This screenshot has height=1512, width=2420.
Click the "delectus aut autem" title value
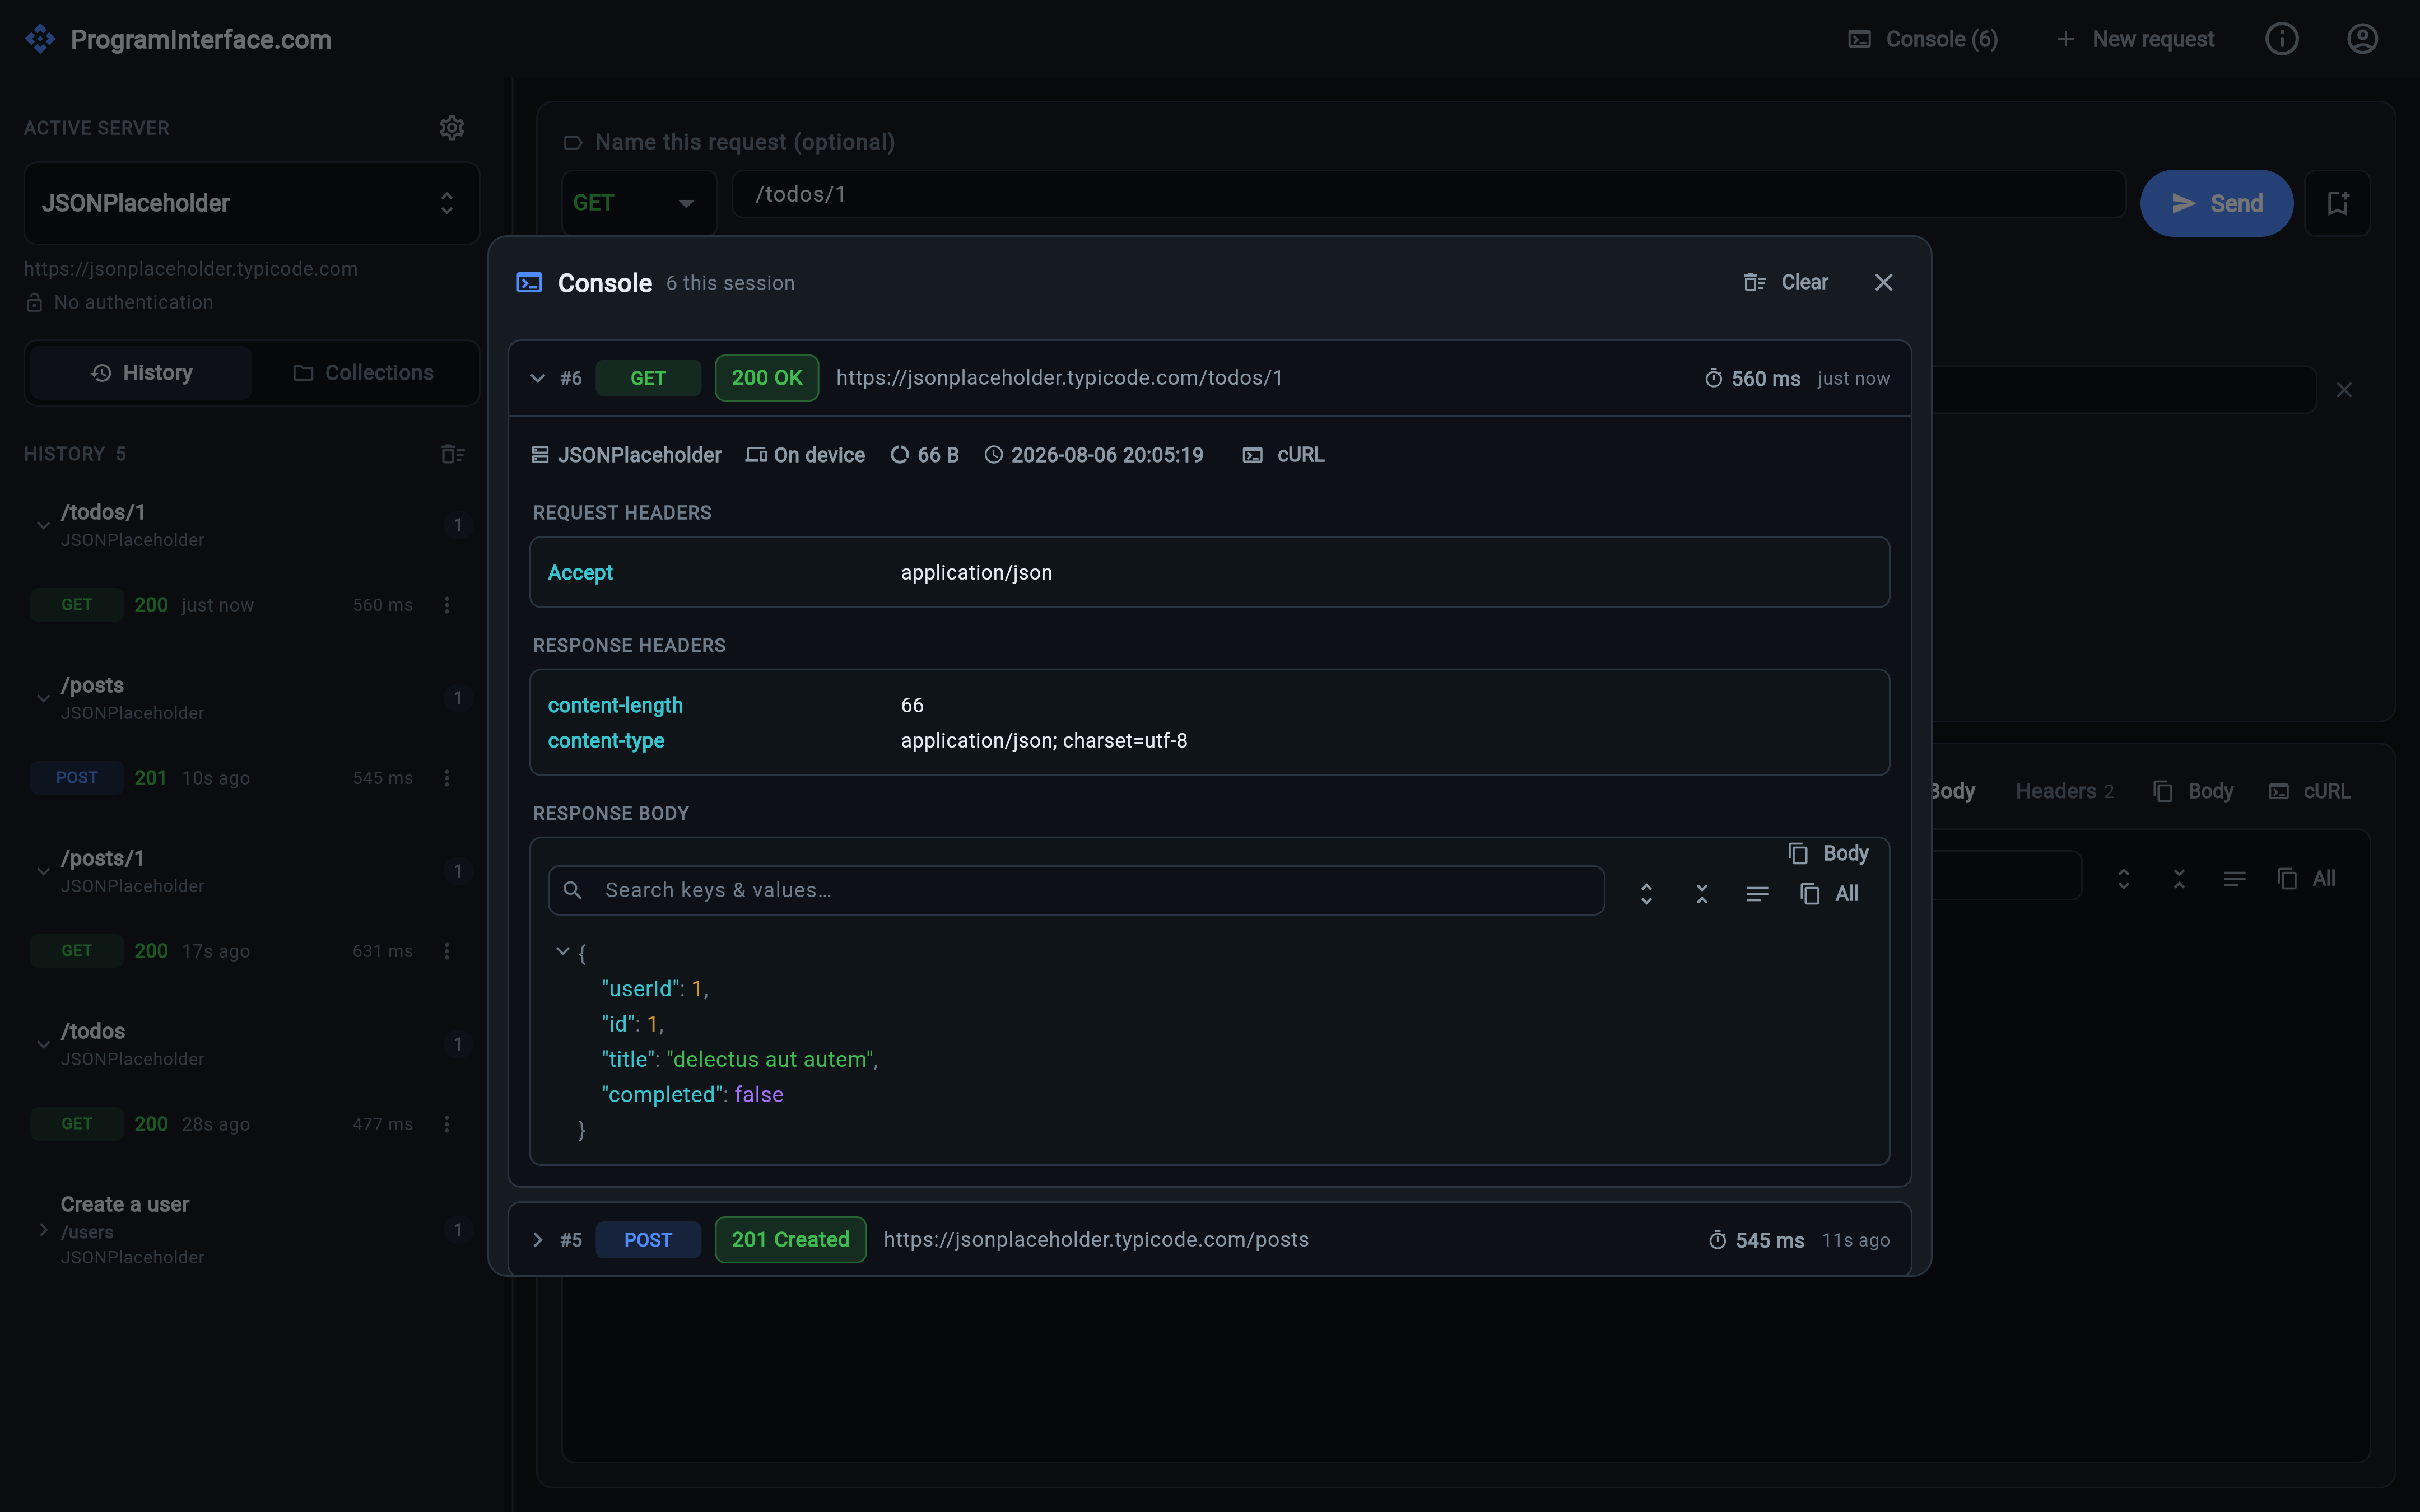(x=770, y=1059)
